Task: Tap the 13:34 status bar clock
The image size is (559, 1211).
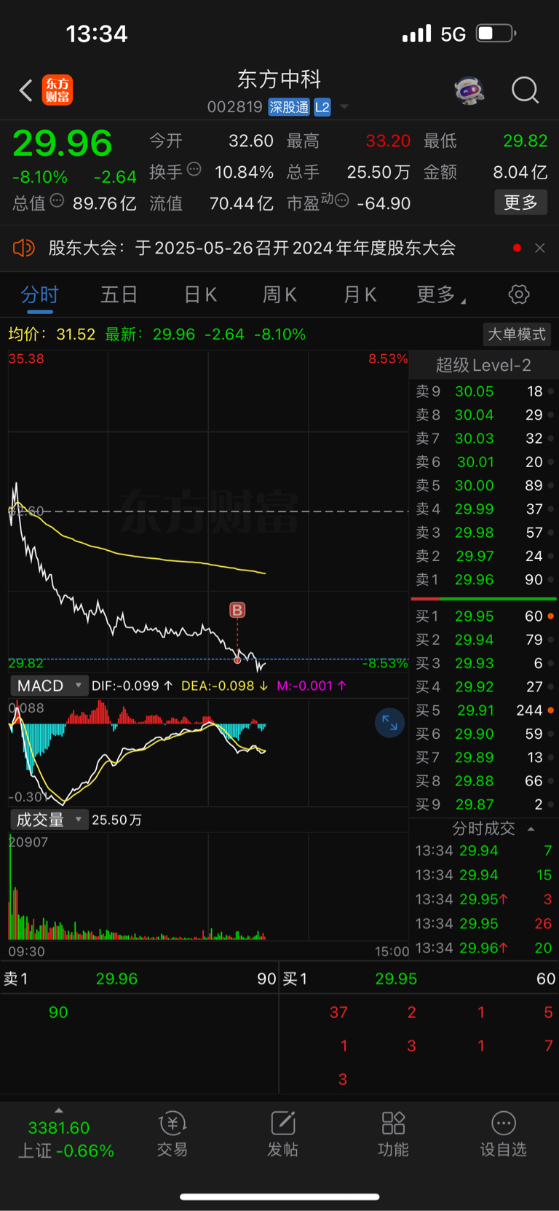Action: 97,34
